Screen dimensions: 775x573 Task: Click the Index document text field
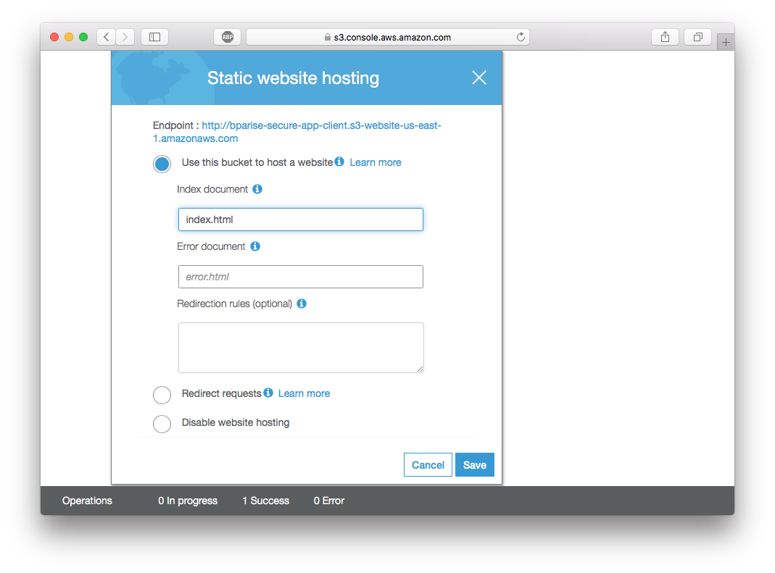click(x=300, y=219)
